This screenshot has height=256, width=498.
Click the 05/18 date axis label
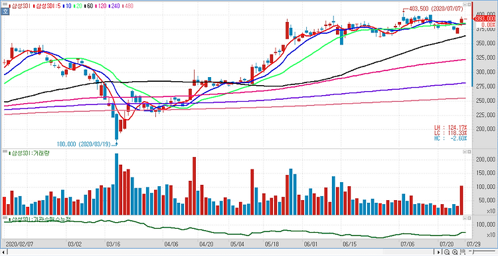[272, 244]
